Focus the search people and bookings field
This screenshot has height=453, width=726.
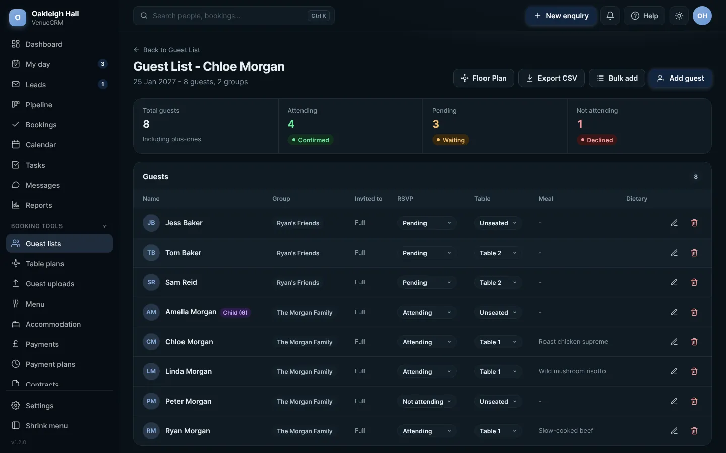[x=234, y=16]
